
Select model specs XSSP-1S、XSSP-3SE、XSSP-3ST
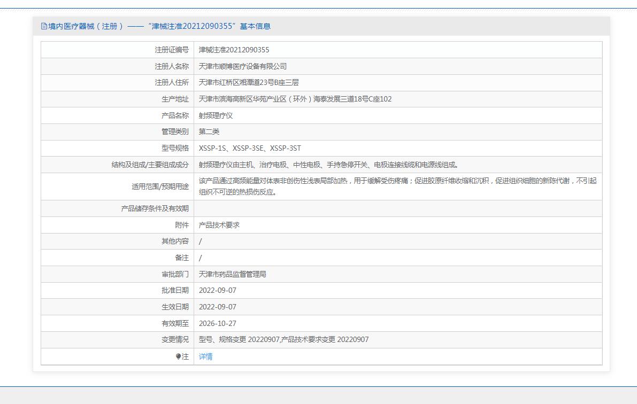250,148
